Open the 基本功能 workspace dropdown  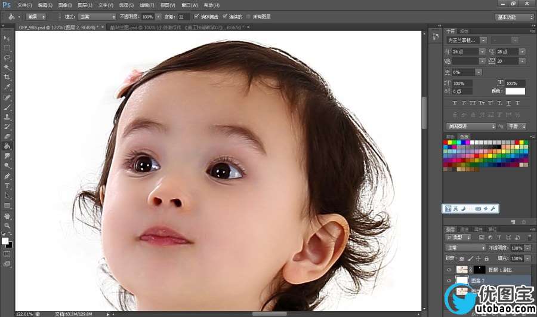tap(514, 17)
